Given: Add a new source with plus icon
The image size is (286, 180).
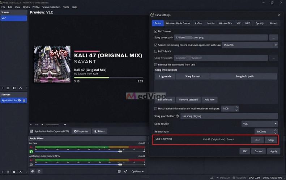Looking at the screenshot, I should tap(3, 172).
